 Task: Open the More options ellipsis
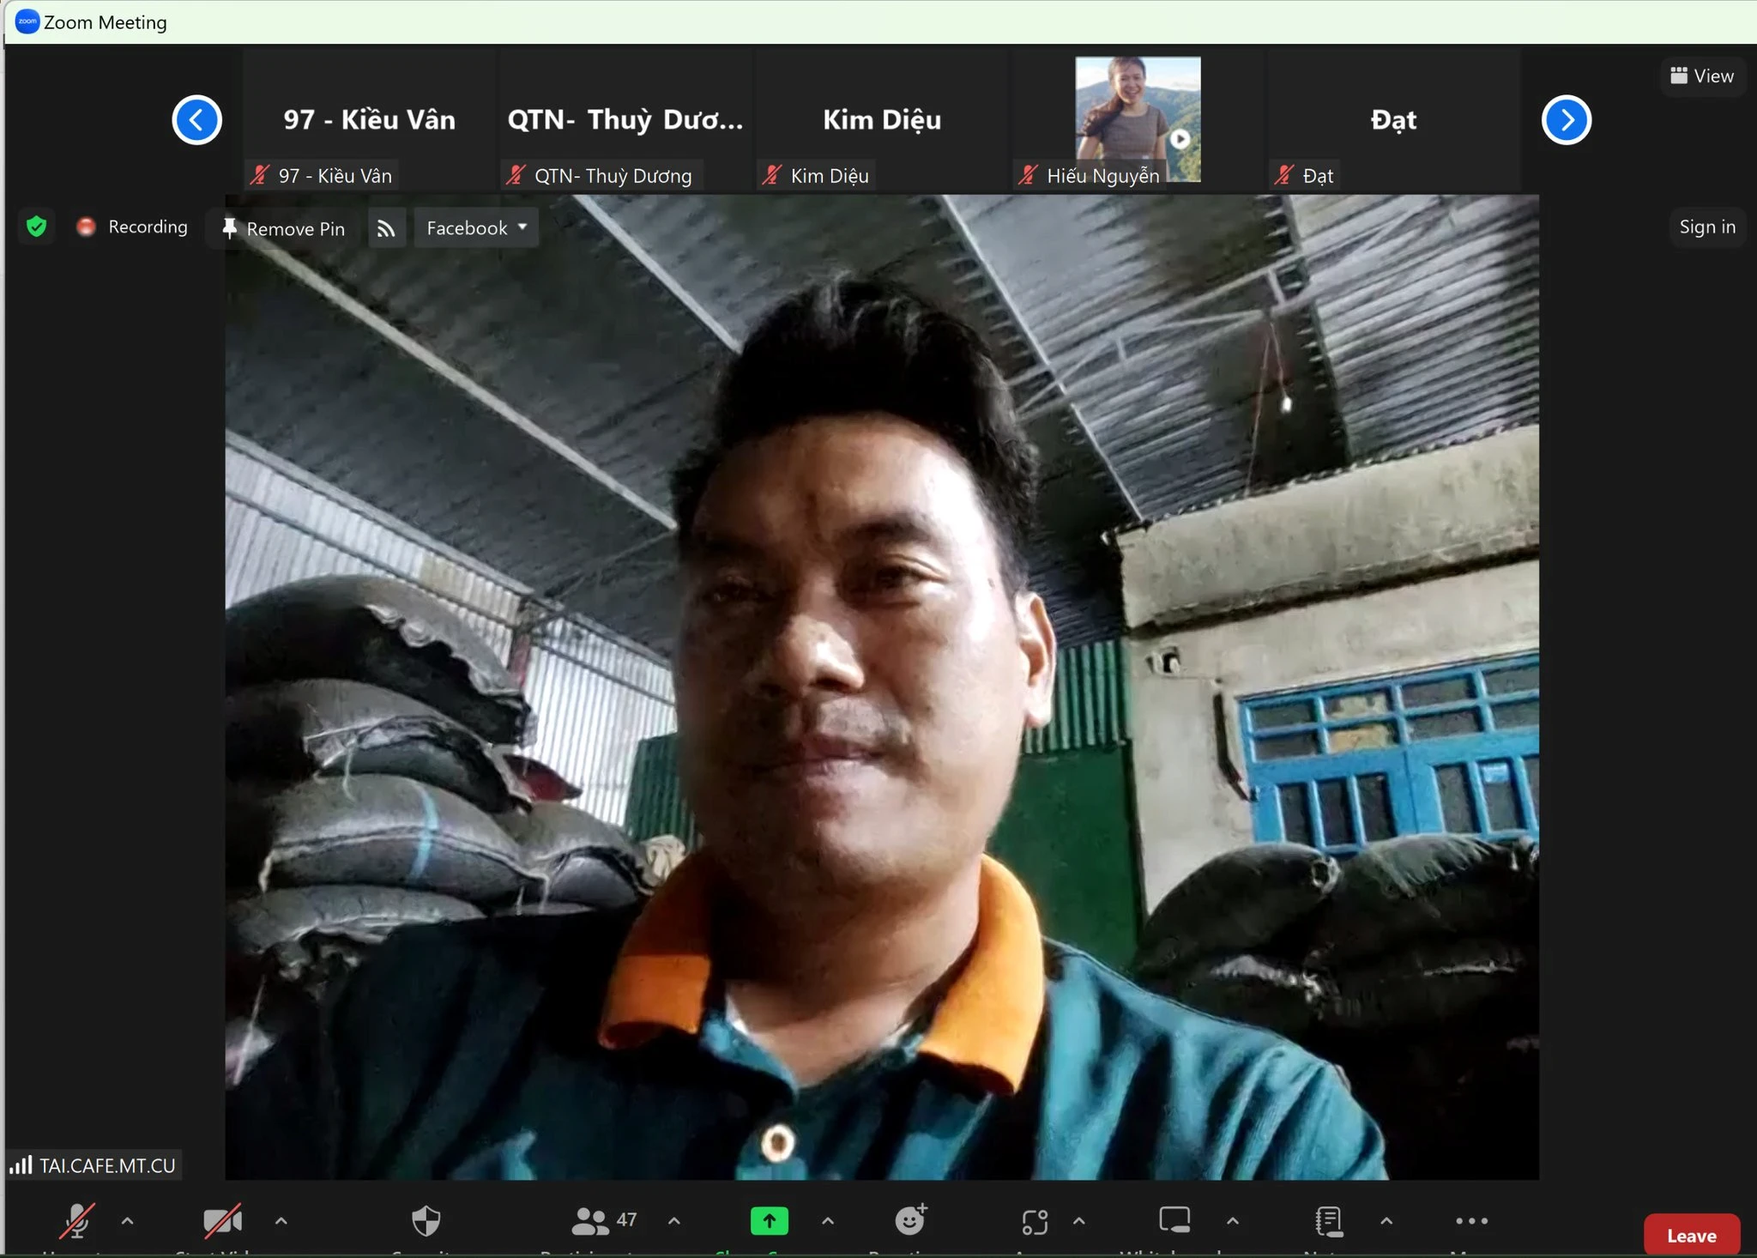tap(1471, 1220)
